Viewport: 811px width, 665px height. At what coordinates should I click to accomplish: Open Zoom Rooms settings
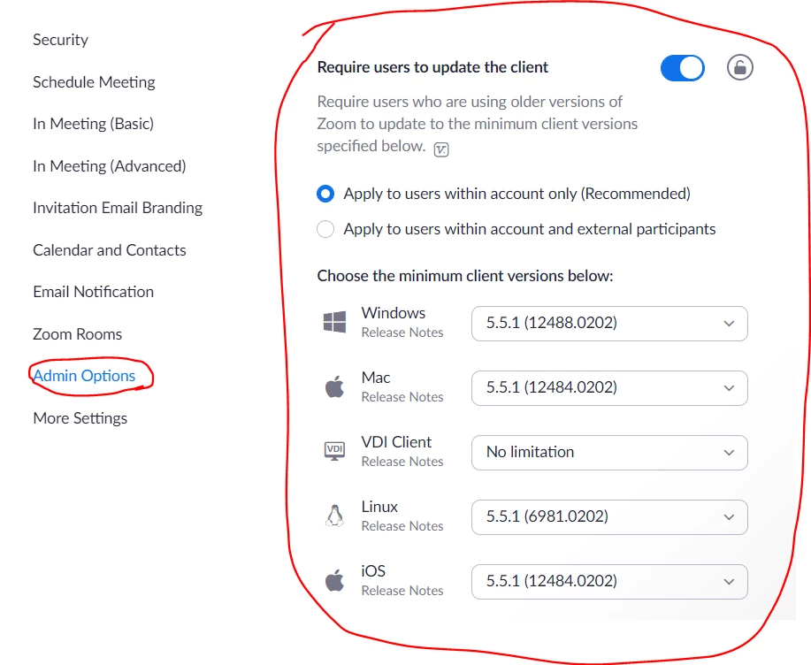(x=78, y=334)
